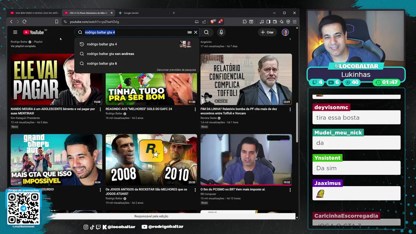Open RELATÓRIO CONFIDENCIAL COMPLICA TOFFOLI thumbnail
This screenshot has width=416, height=234.
(x=246, y=79)
